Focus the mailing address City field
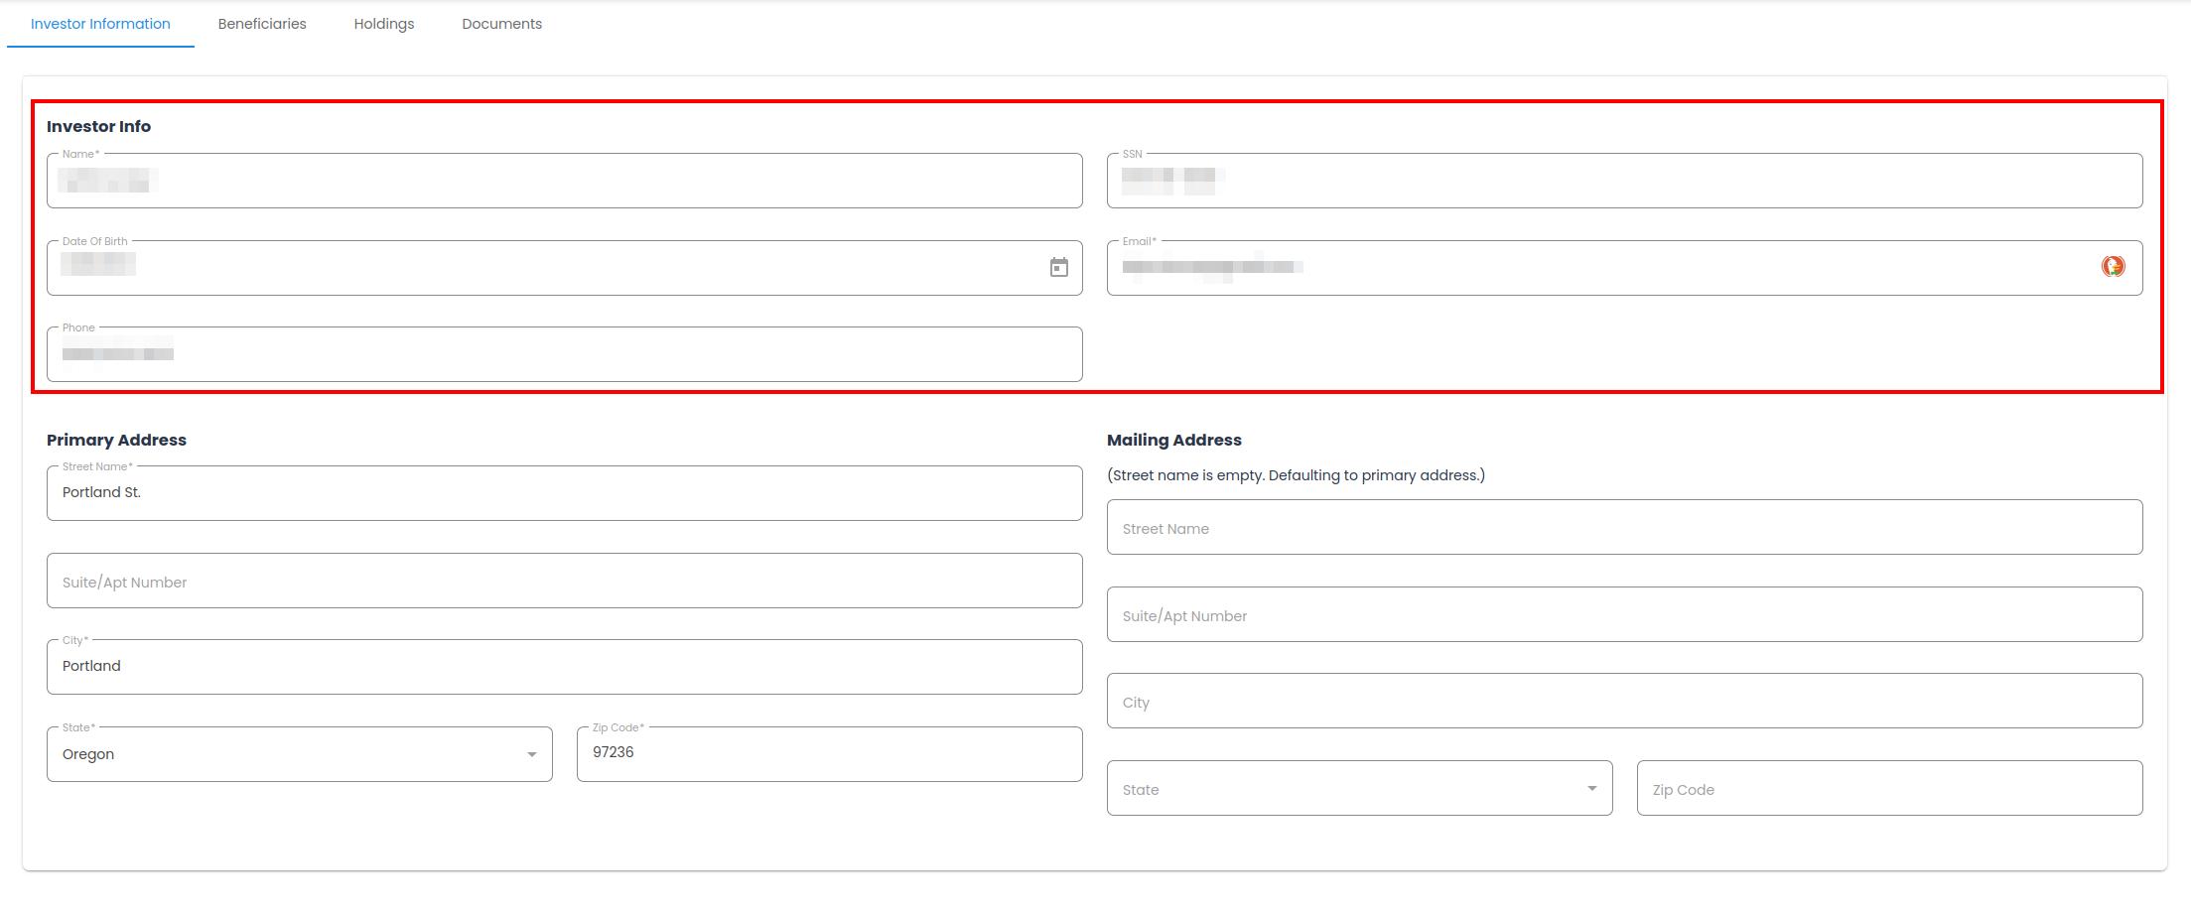Screen dimensions: 2191x912 (1624, 702)
